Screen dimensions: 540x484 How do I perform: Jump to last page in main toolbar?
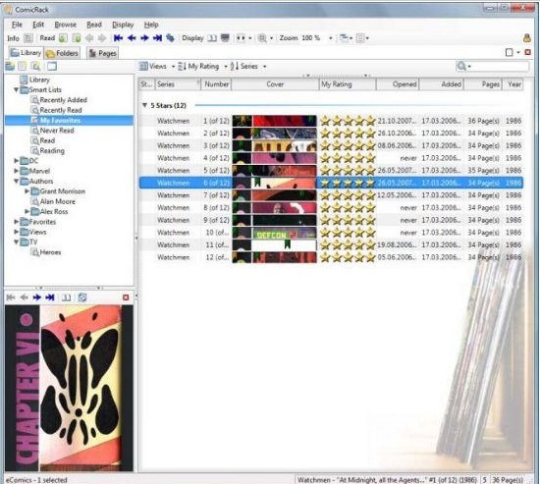(x=157, y=38)
